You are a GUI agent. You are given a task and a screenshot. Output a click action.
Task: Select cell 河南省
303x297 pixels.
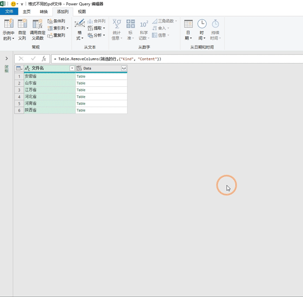click(50, 103)
